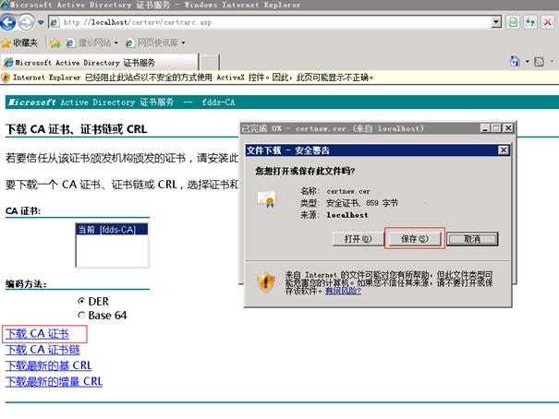Click the 下载 CA 证书链 link

tap(43, 350)
